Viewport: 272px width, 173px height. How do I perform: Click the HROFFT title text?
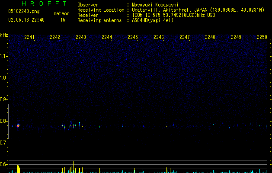click(45, 3)
